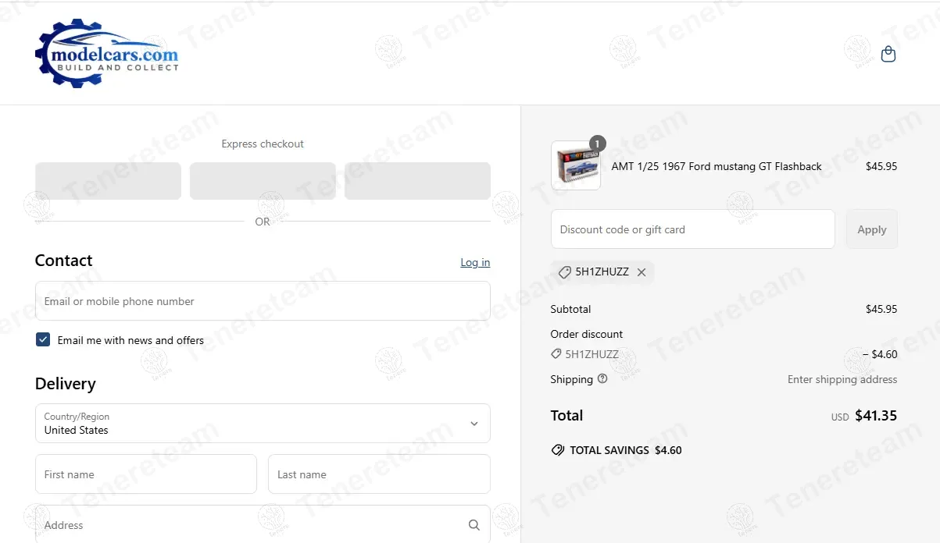Focus the Discount code or gift card field
The image size is (940, 543).
[692, 229]
